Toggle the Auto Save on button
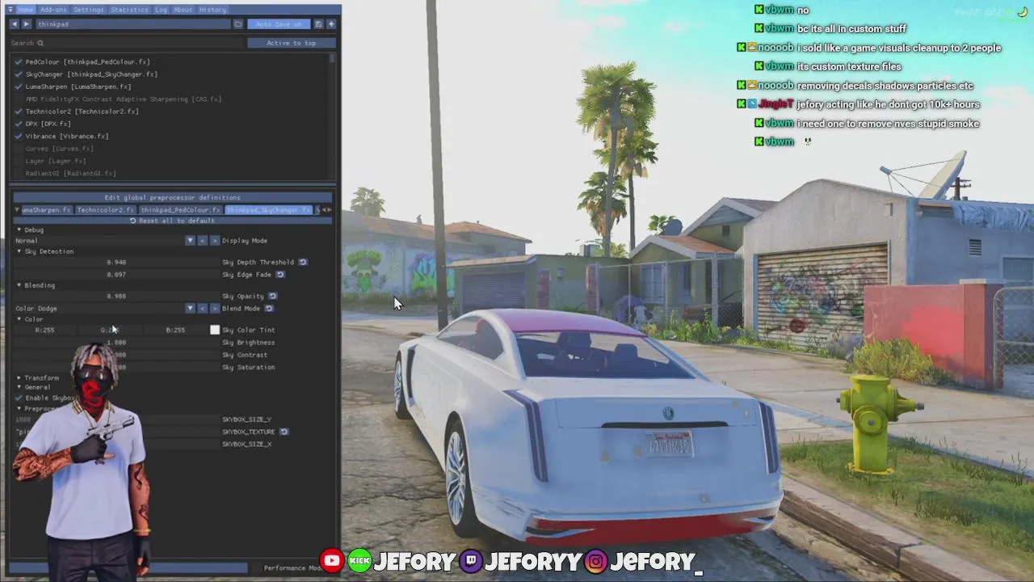The width and height of the screenshot is (1034, 582). [279, 24]
